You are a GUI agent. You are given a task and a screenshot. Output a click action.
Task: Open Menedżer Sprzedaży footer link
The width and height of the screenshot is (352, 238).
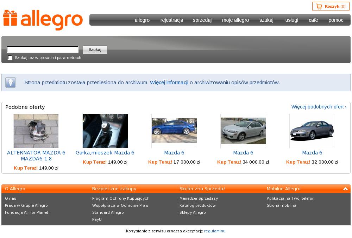coord(199,198)
